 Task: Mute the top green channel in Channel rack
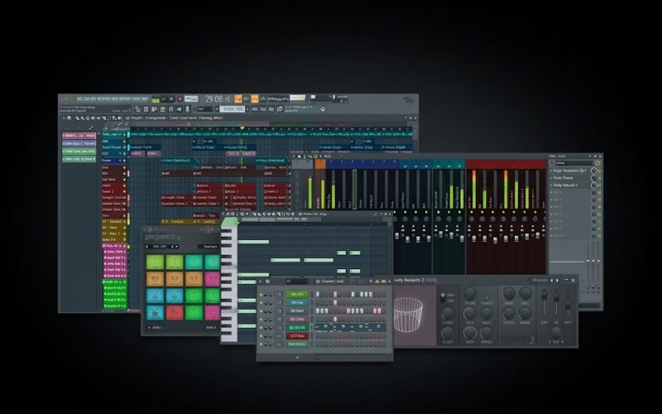261,295
